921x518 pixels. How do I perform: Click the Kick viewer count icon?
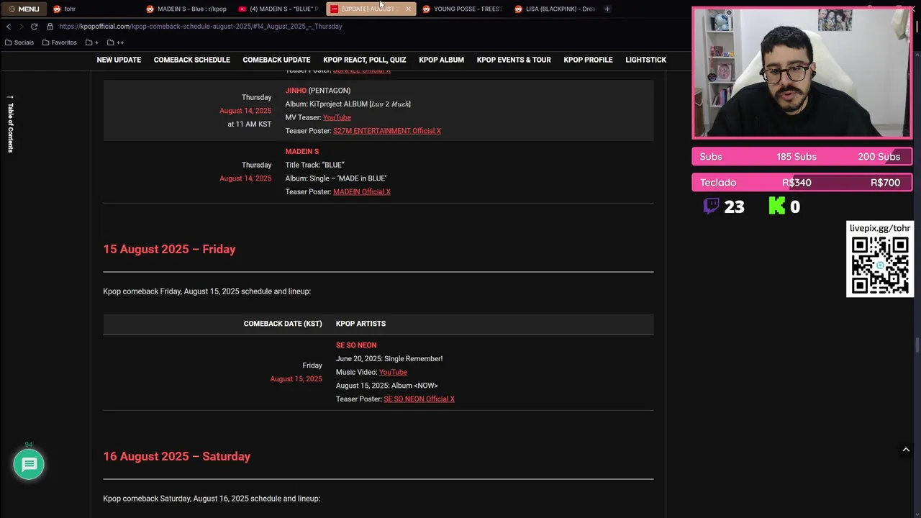pos(777,206)
